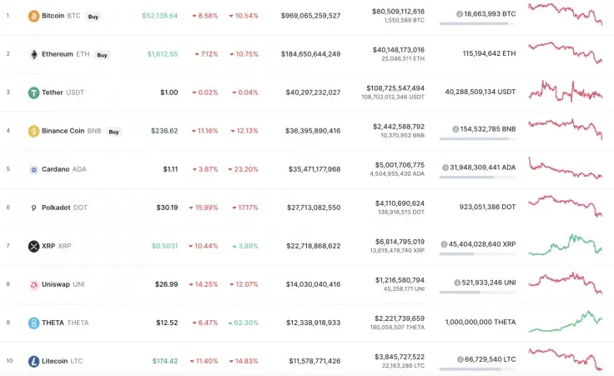This screenshot has width=614, height=376.
Task: Click the info icon beside Bitcoin circulating supply
Action: [460, 14]
